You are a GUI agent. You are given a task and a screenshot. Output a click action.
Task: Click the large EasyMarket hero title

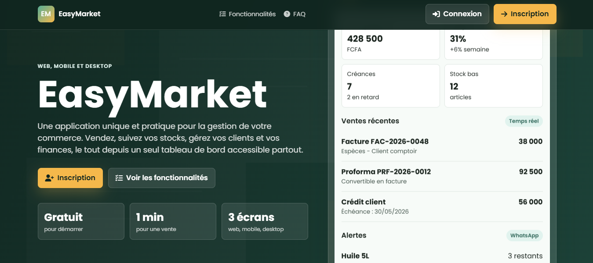click(x=153, y=95)
